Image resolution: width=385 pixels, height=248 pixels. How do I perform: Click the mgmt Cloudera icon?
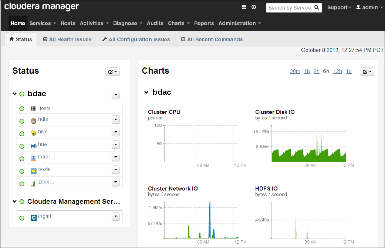[x=33, y=217]
